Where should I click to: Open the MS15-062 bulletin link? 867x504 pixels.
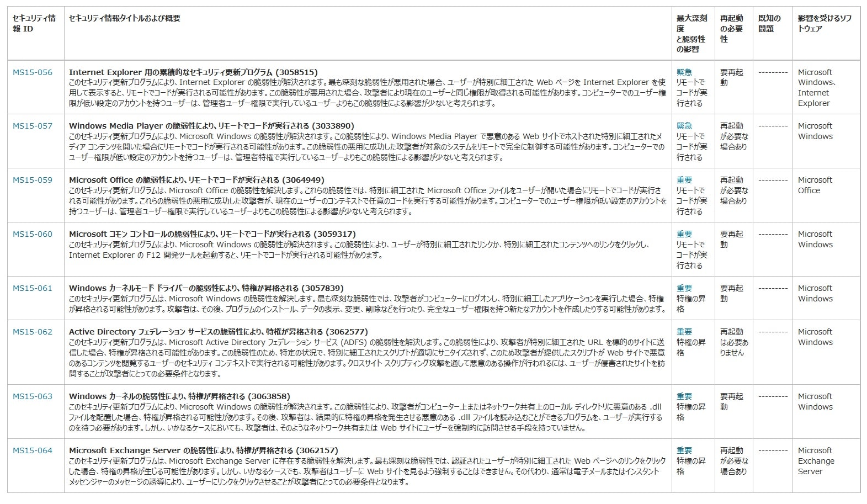[x=33, y=332]
